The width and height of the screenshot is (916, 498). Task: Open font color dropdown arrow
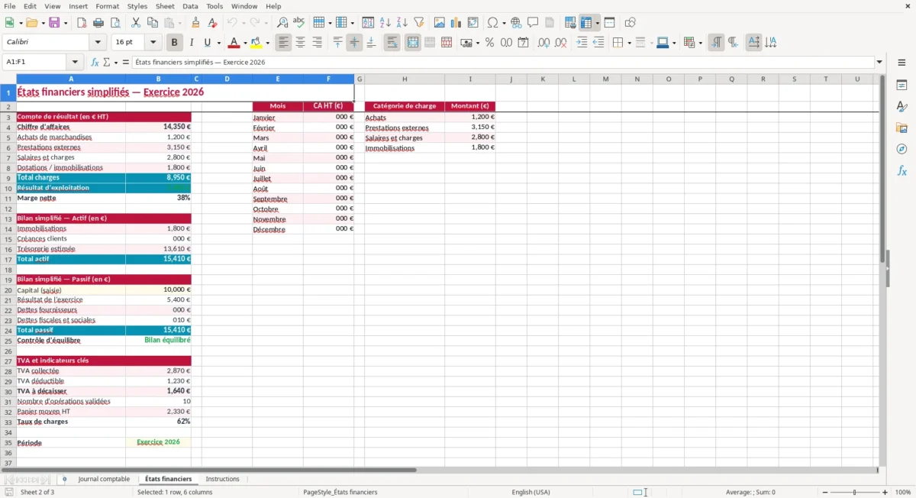(x=247, y=44)
